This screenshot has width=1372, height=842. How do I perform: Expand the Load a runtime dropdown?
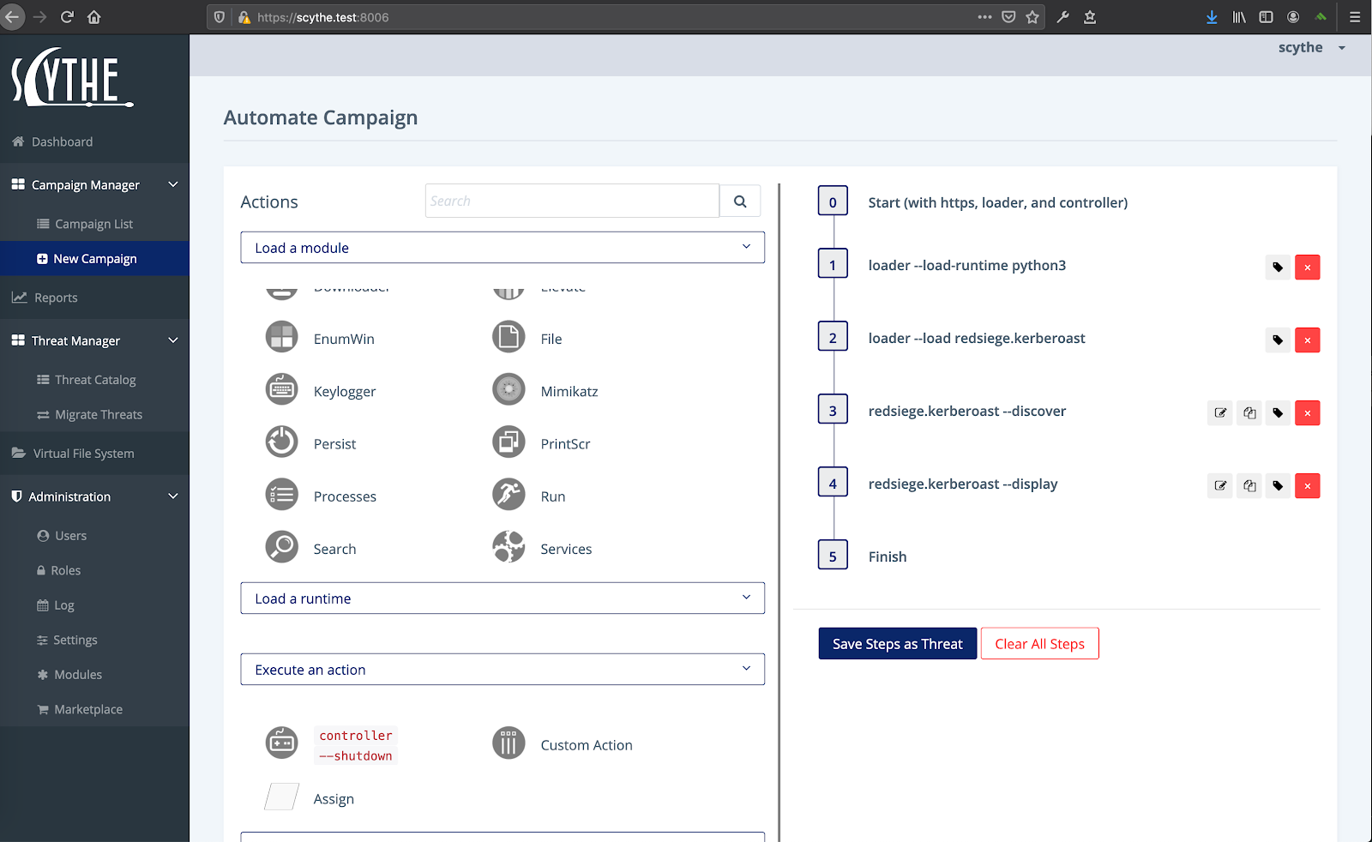pyautogui.click(x=502, y=598)
